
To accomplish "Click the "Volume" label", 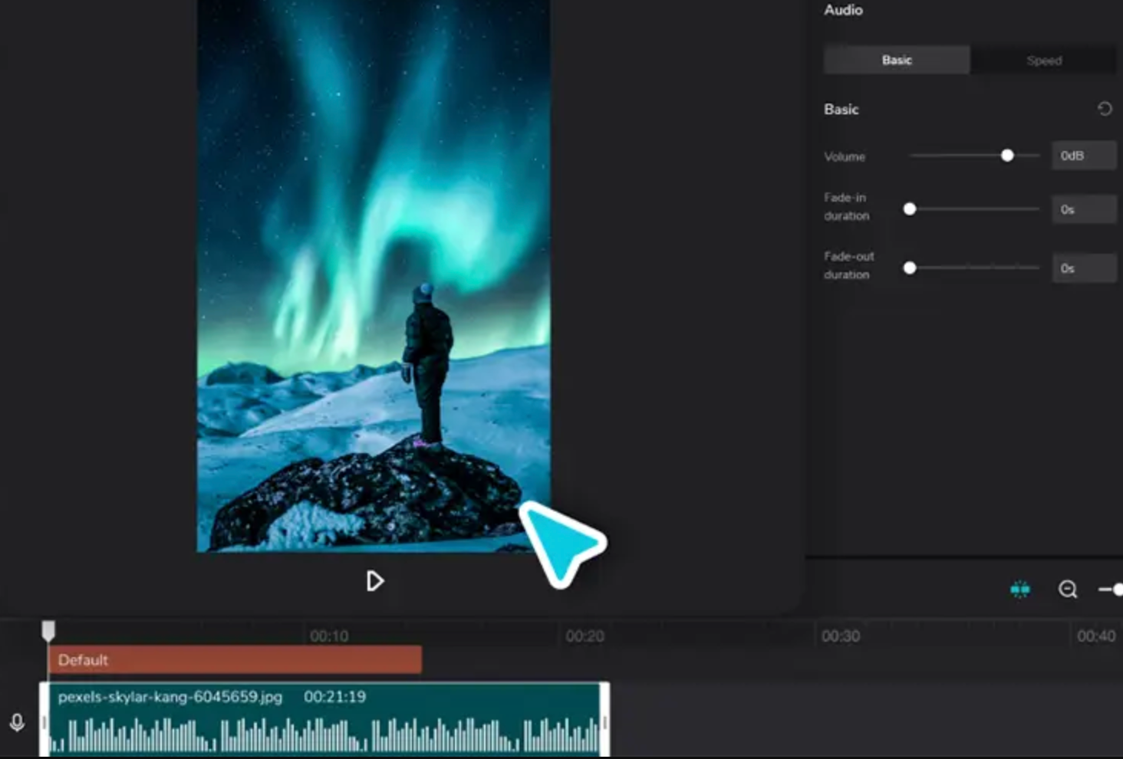I will point(845,156).
